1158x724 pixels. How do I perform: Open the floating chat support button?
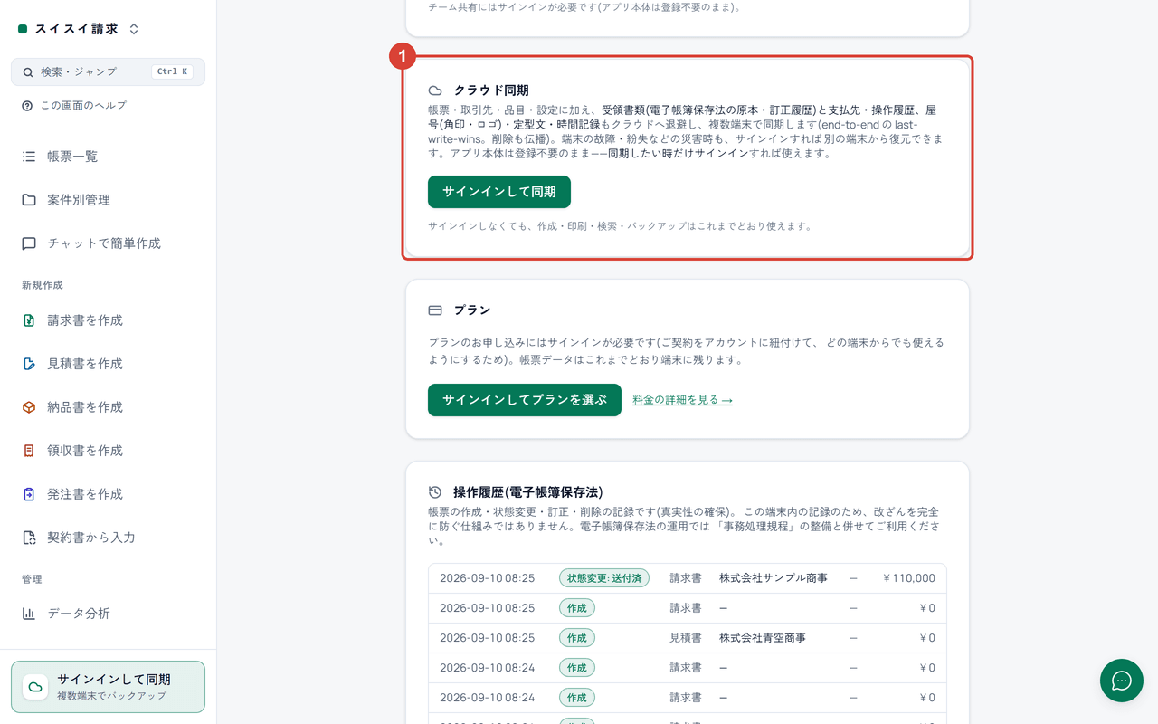(1122, 681)
